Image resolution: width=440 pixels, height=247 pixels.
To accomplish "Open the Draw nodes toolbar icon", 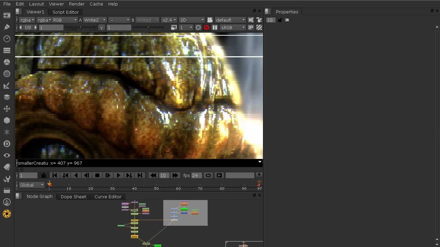I will 7,27.
